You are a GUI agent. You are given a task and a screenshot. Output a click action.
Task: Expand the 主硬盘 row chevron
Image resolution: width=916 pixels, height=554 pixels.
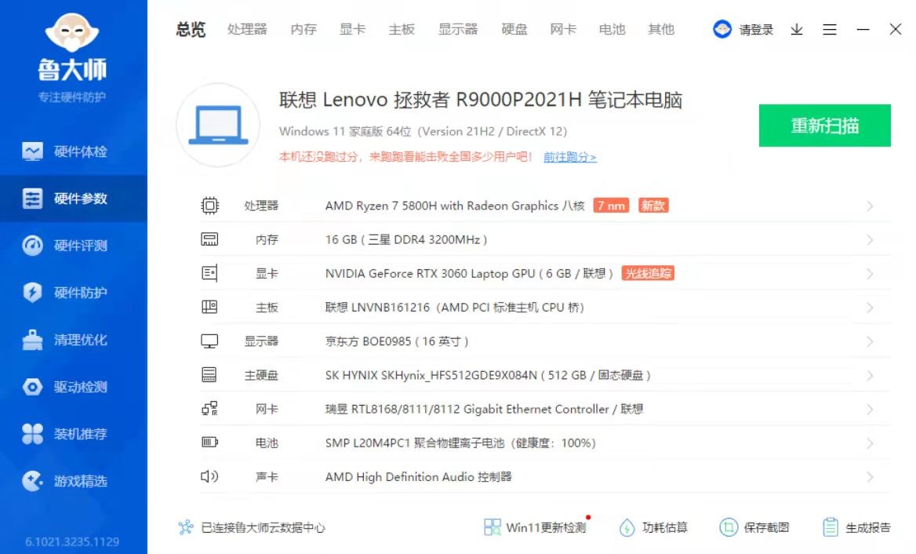(870, 376)
